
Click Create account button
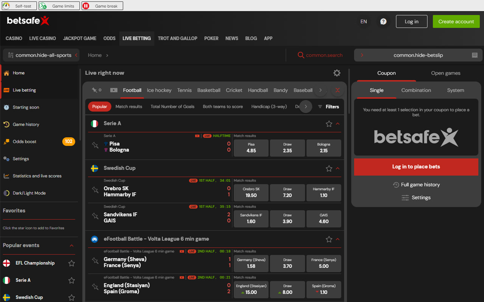click(456, 22)
